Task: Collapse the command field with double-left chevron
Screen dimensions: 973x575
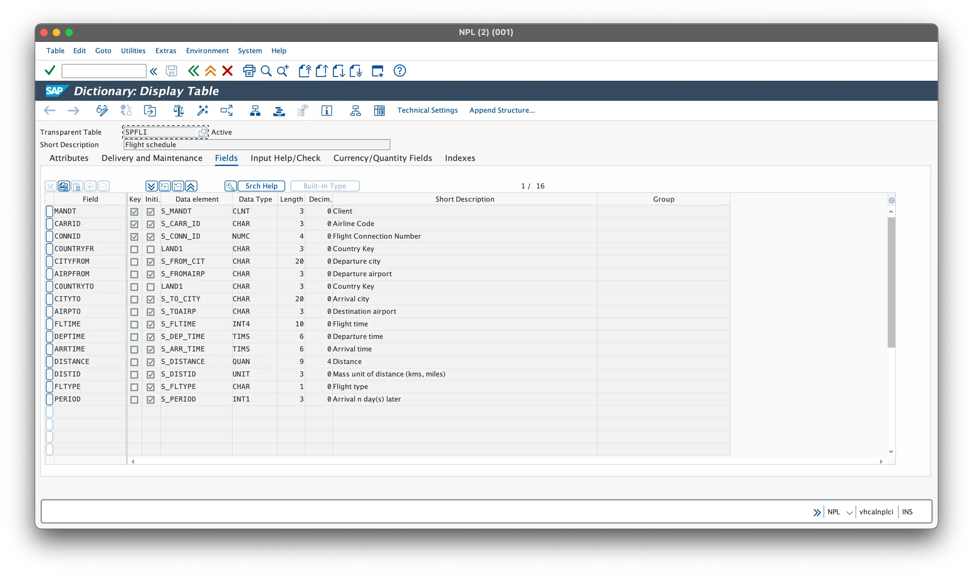Action: (153, 71)
